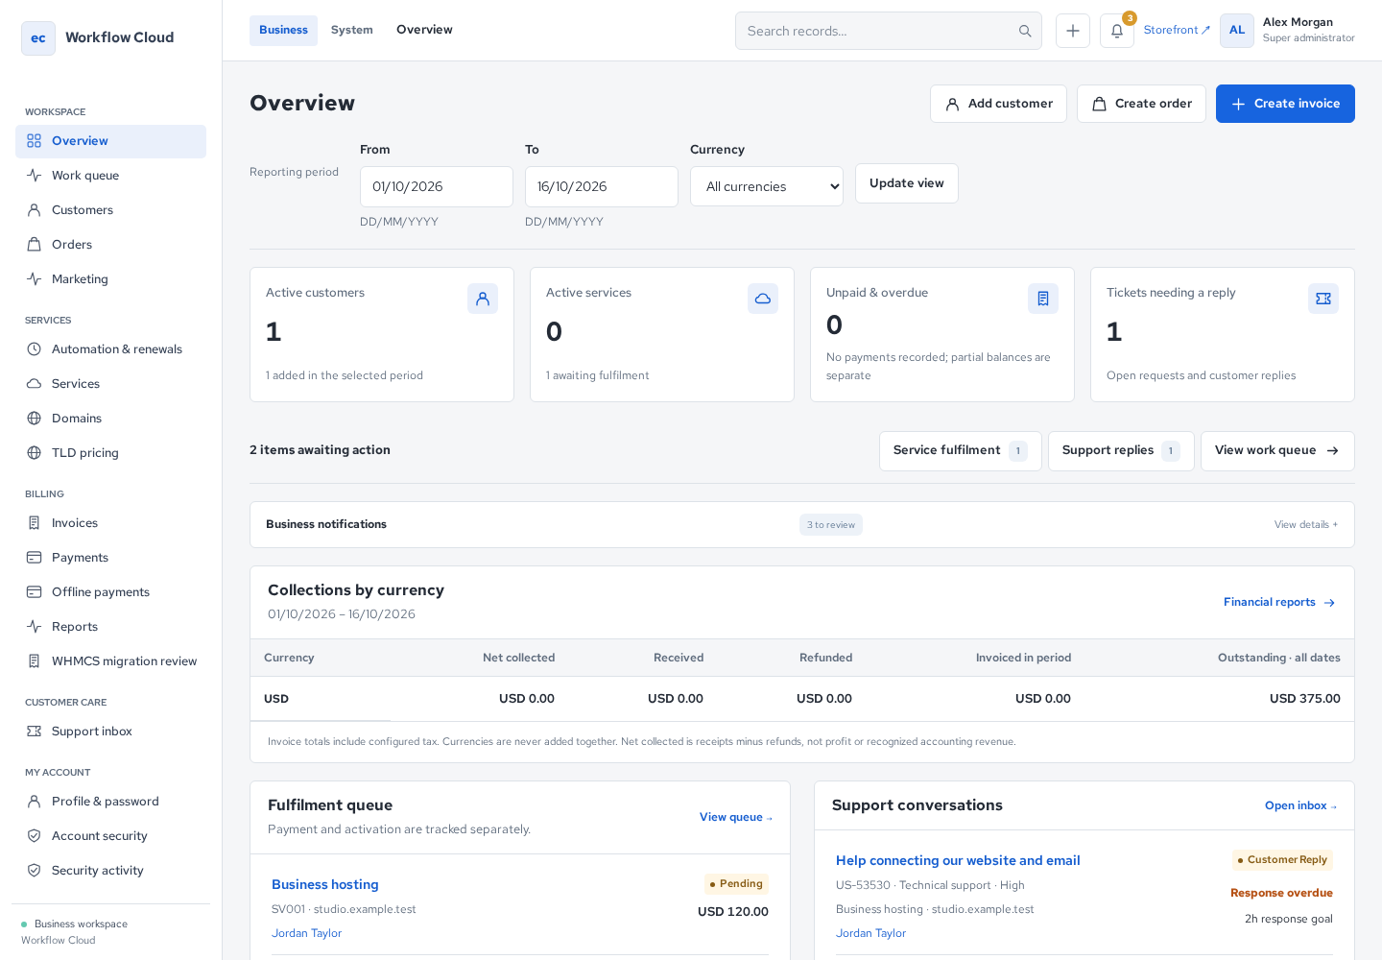Switch to the Business tab
1382x960 pixels.
pos(283,31)
